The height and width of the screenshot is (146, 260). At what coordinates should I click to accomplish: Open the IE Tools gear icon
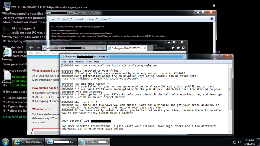[183, 48]
